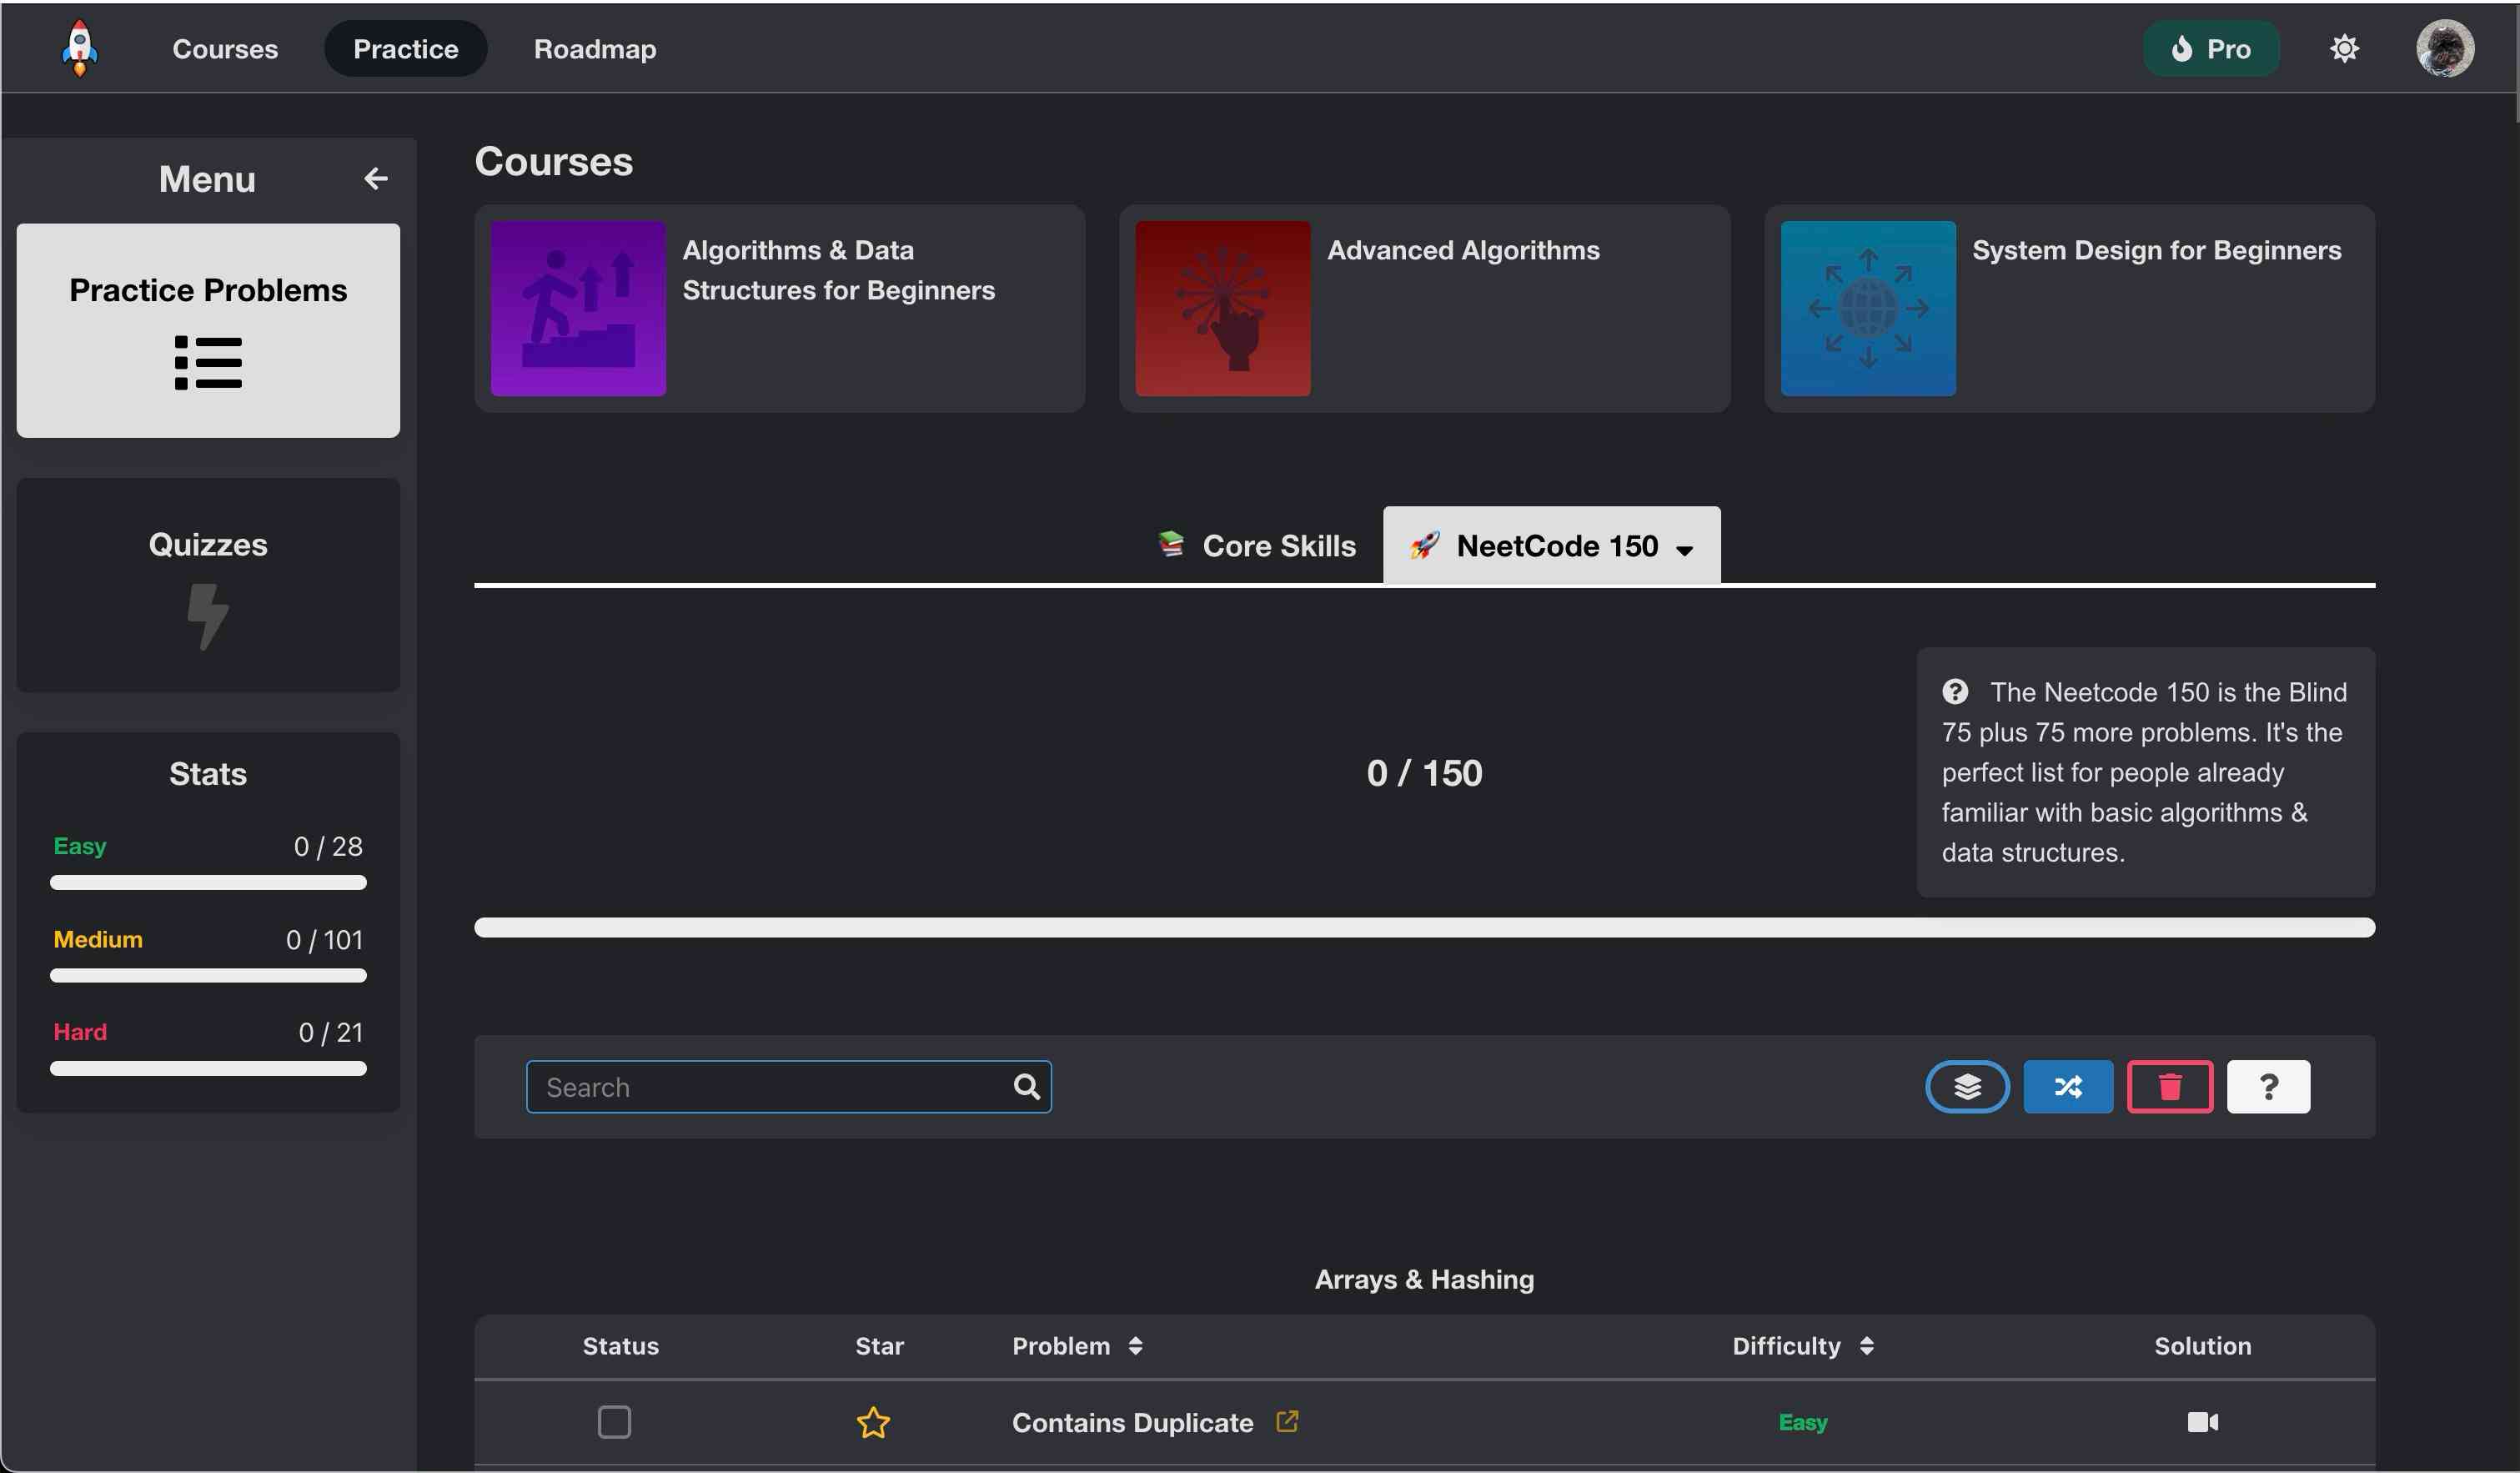Check the Contains Duplicate status checkbox
Screen dimensions: 2520x1473
pyautogui.click(x=614, y=1421)
